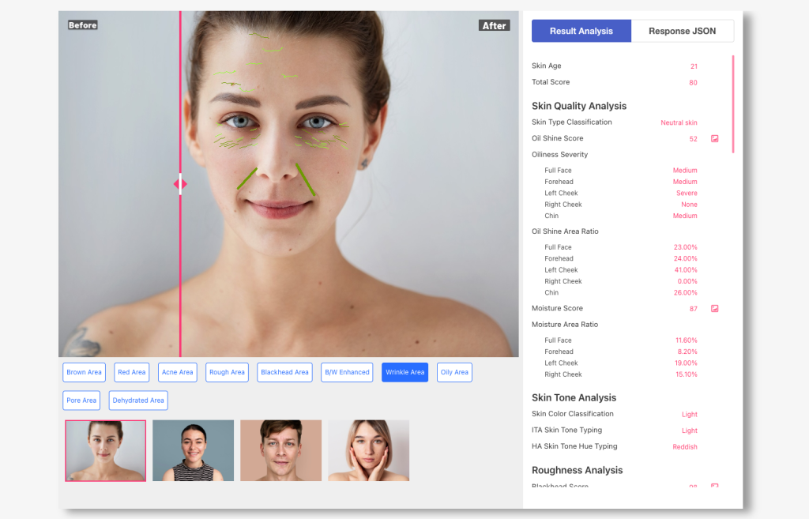Click the image icon beside Blackhead Score
This screenshot has width=809, height=519.
(714, 486)
